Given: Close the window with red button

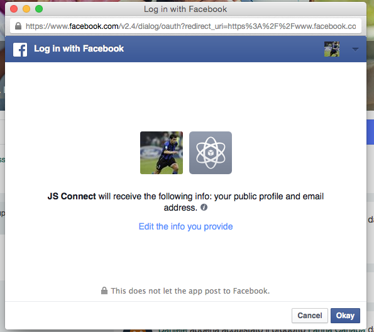Looking at the screenshot, I should [x=14, y=9].
